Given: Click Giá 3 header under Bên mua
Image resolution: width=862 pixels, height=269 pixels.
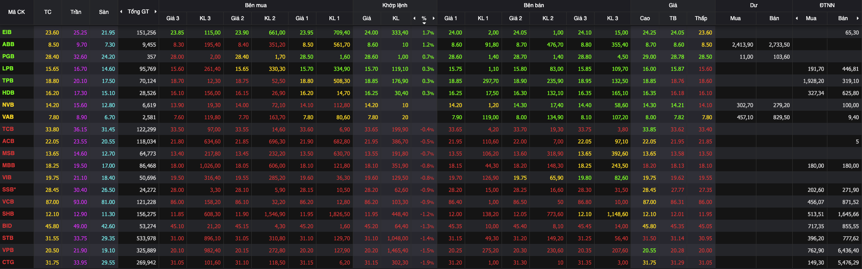Looking at the screenshot, I should [x=173, y=18].
